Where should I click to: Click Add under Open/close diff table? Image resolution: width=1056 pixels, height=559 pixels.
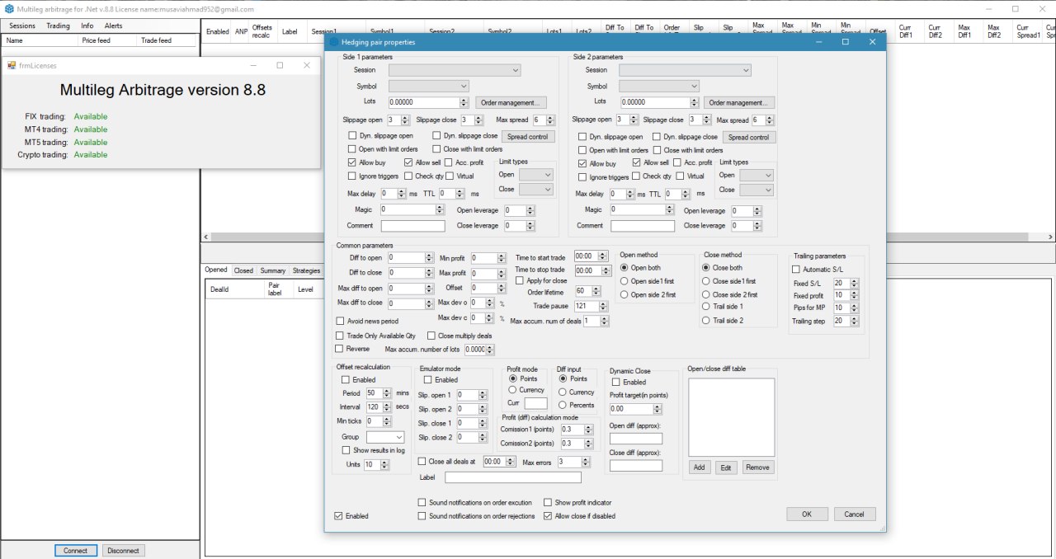click(x=699, y=467)
